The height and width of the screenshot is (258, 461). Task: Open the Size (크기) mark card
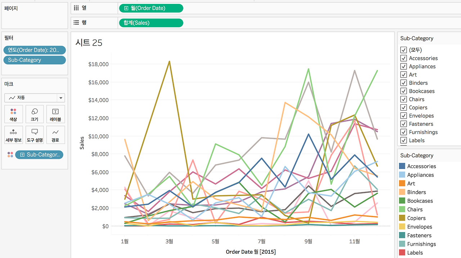click(x=35, y=114)
